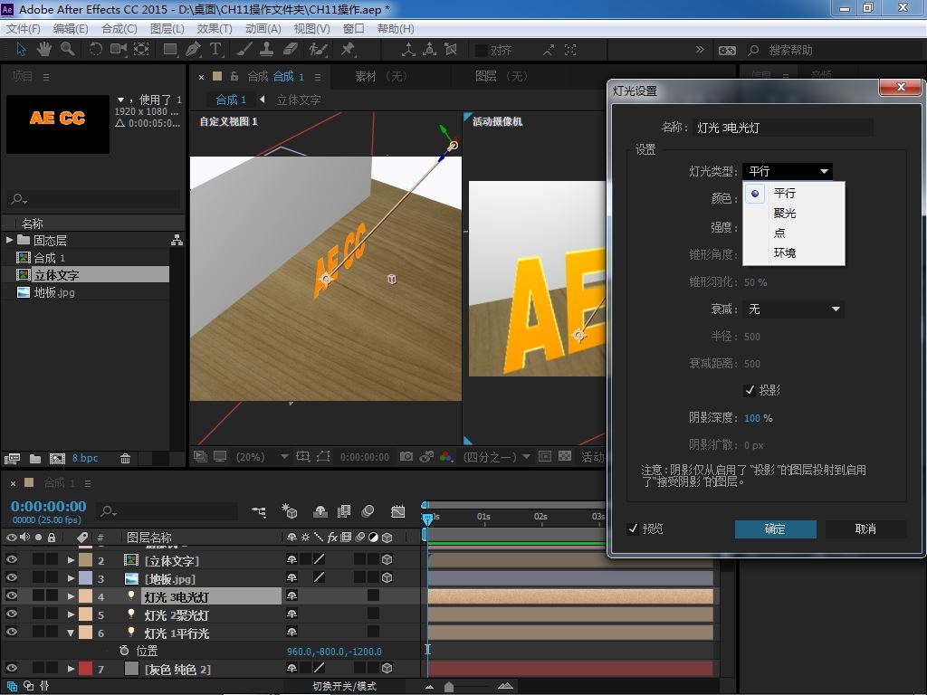Click the 立体文字 breadcrumb in viewer
This screenshot has height=695, width=927.
[299, 100]
